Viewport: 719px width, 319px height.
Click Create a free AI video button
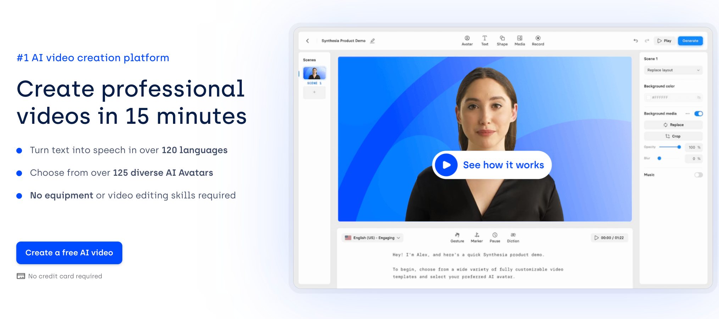click(x=69, y=253)
